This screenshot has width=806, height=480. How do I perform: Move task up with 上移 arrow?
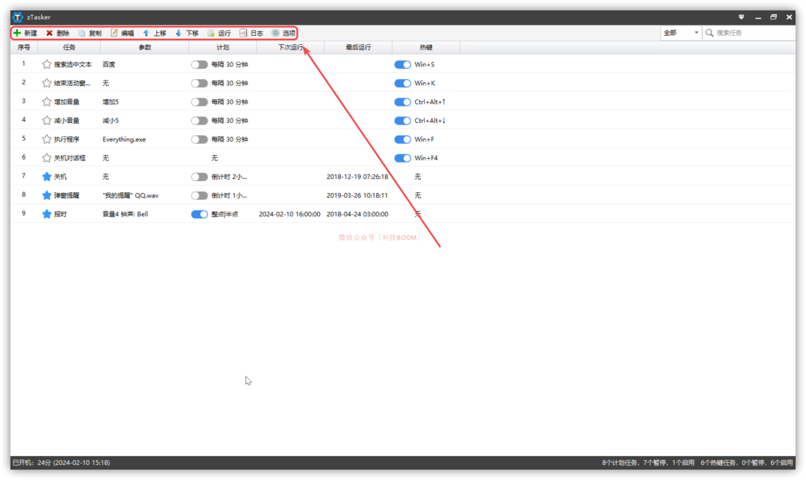point(146,33)
